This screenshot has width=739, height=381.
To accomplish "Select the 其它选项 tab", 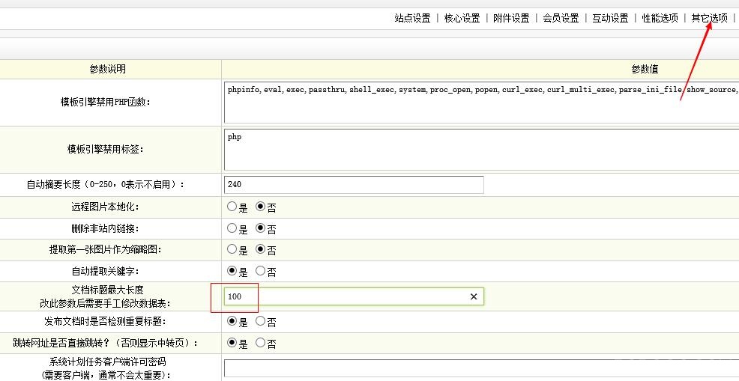I will (x=709, y=19).
